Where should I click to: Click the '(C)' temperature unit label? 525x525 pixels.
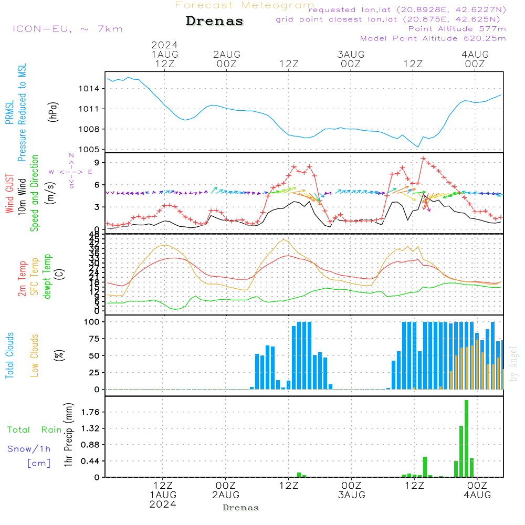60,274
